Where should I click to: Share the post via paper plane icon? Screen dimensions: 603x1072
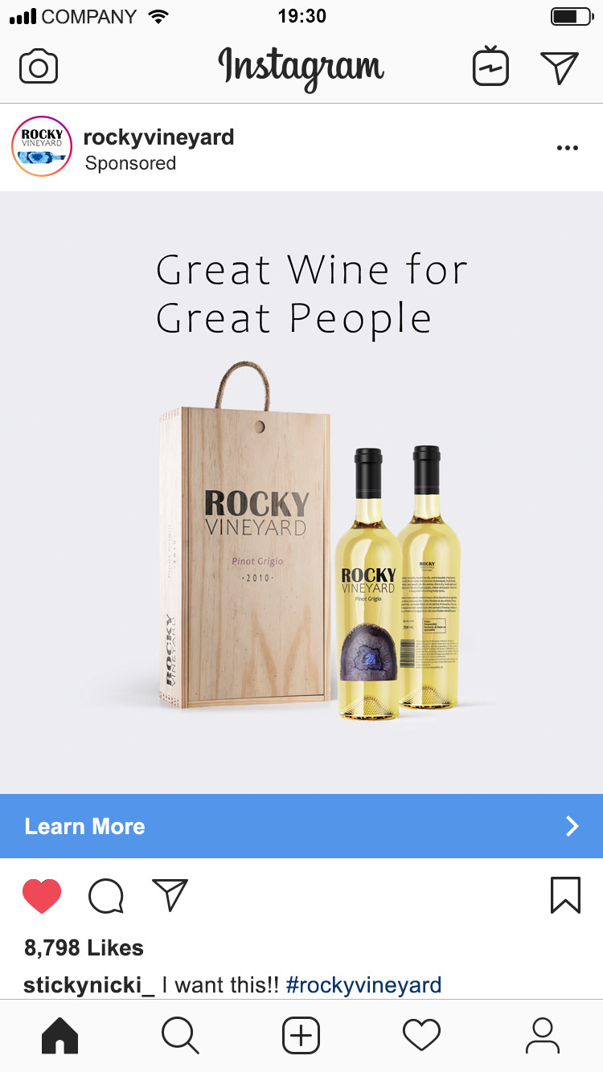click(170, 894)
